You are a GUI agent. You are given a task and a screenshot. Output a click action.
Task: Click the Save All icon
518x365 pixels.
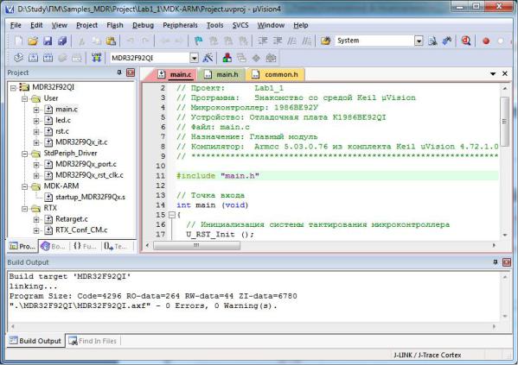pos(62,41)
